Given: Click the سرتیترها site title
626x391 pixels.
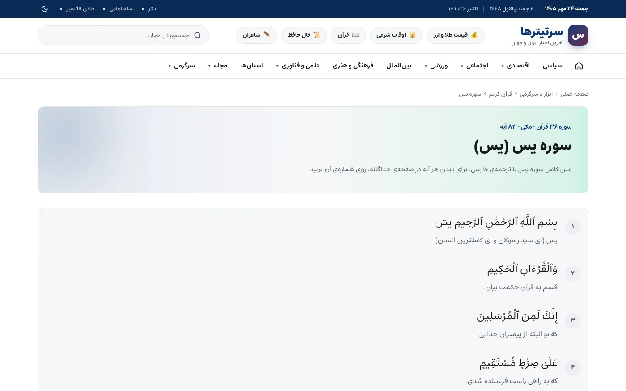Looking at the screenshot, I should (x=542, y=31).
